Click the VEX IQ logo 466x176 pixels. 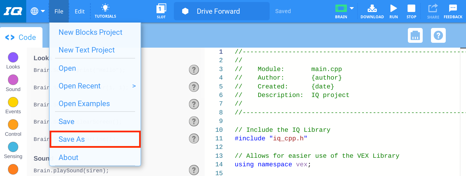[13, 11]
